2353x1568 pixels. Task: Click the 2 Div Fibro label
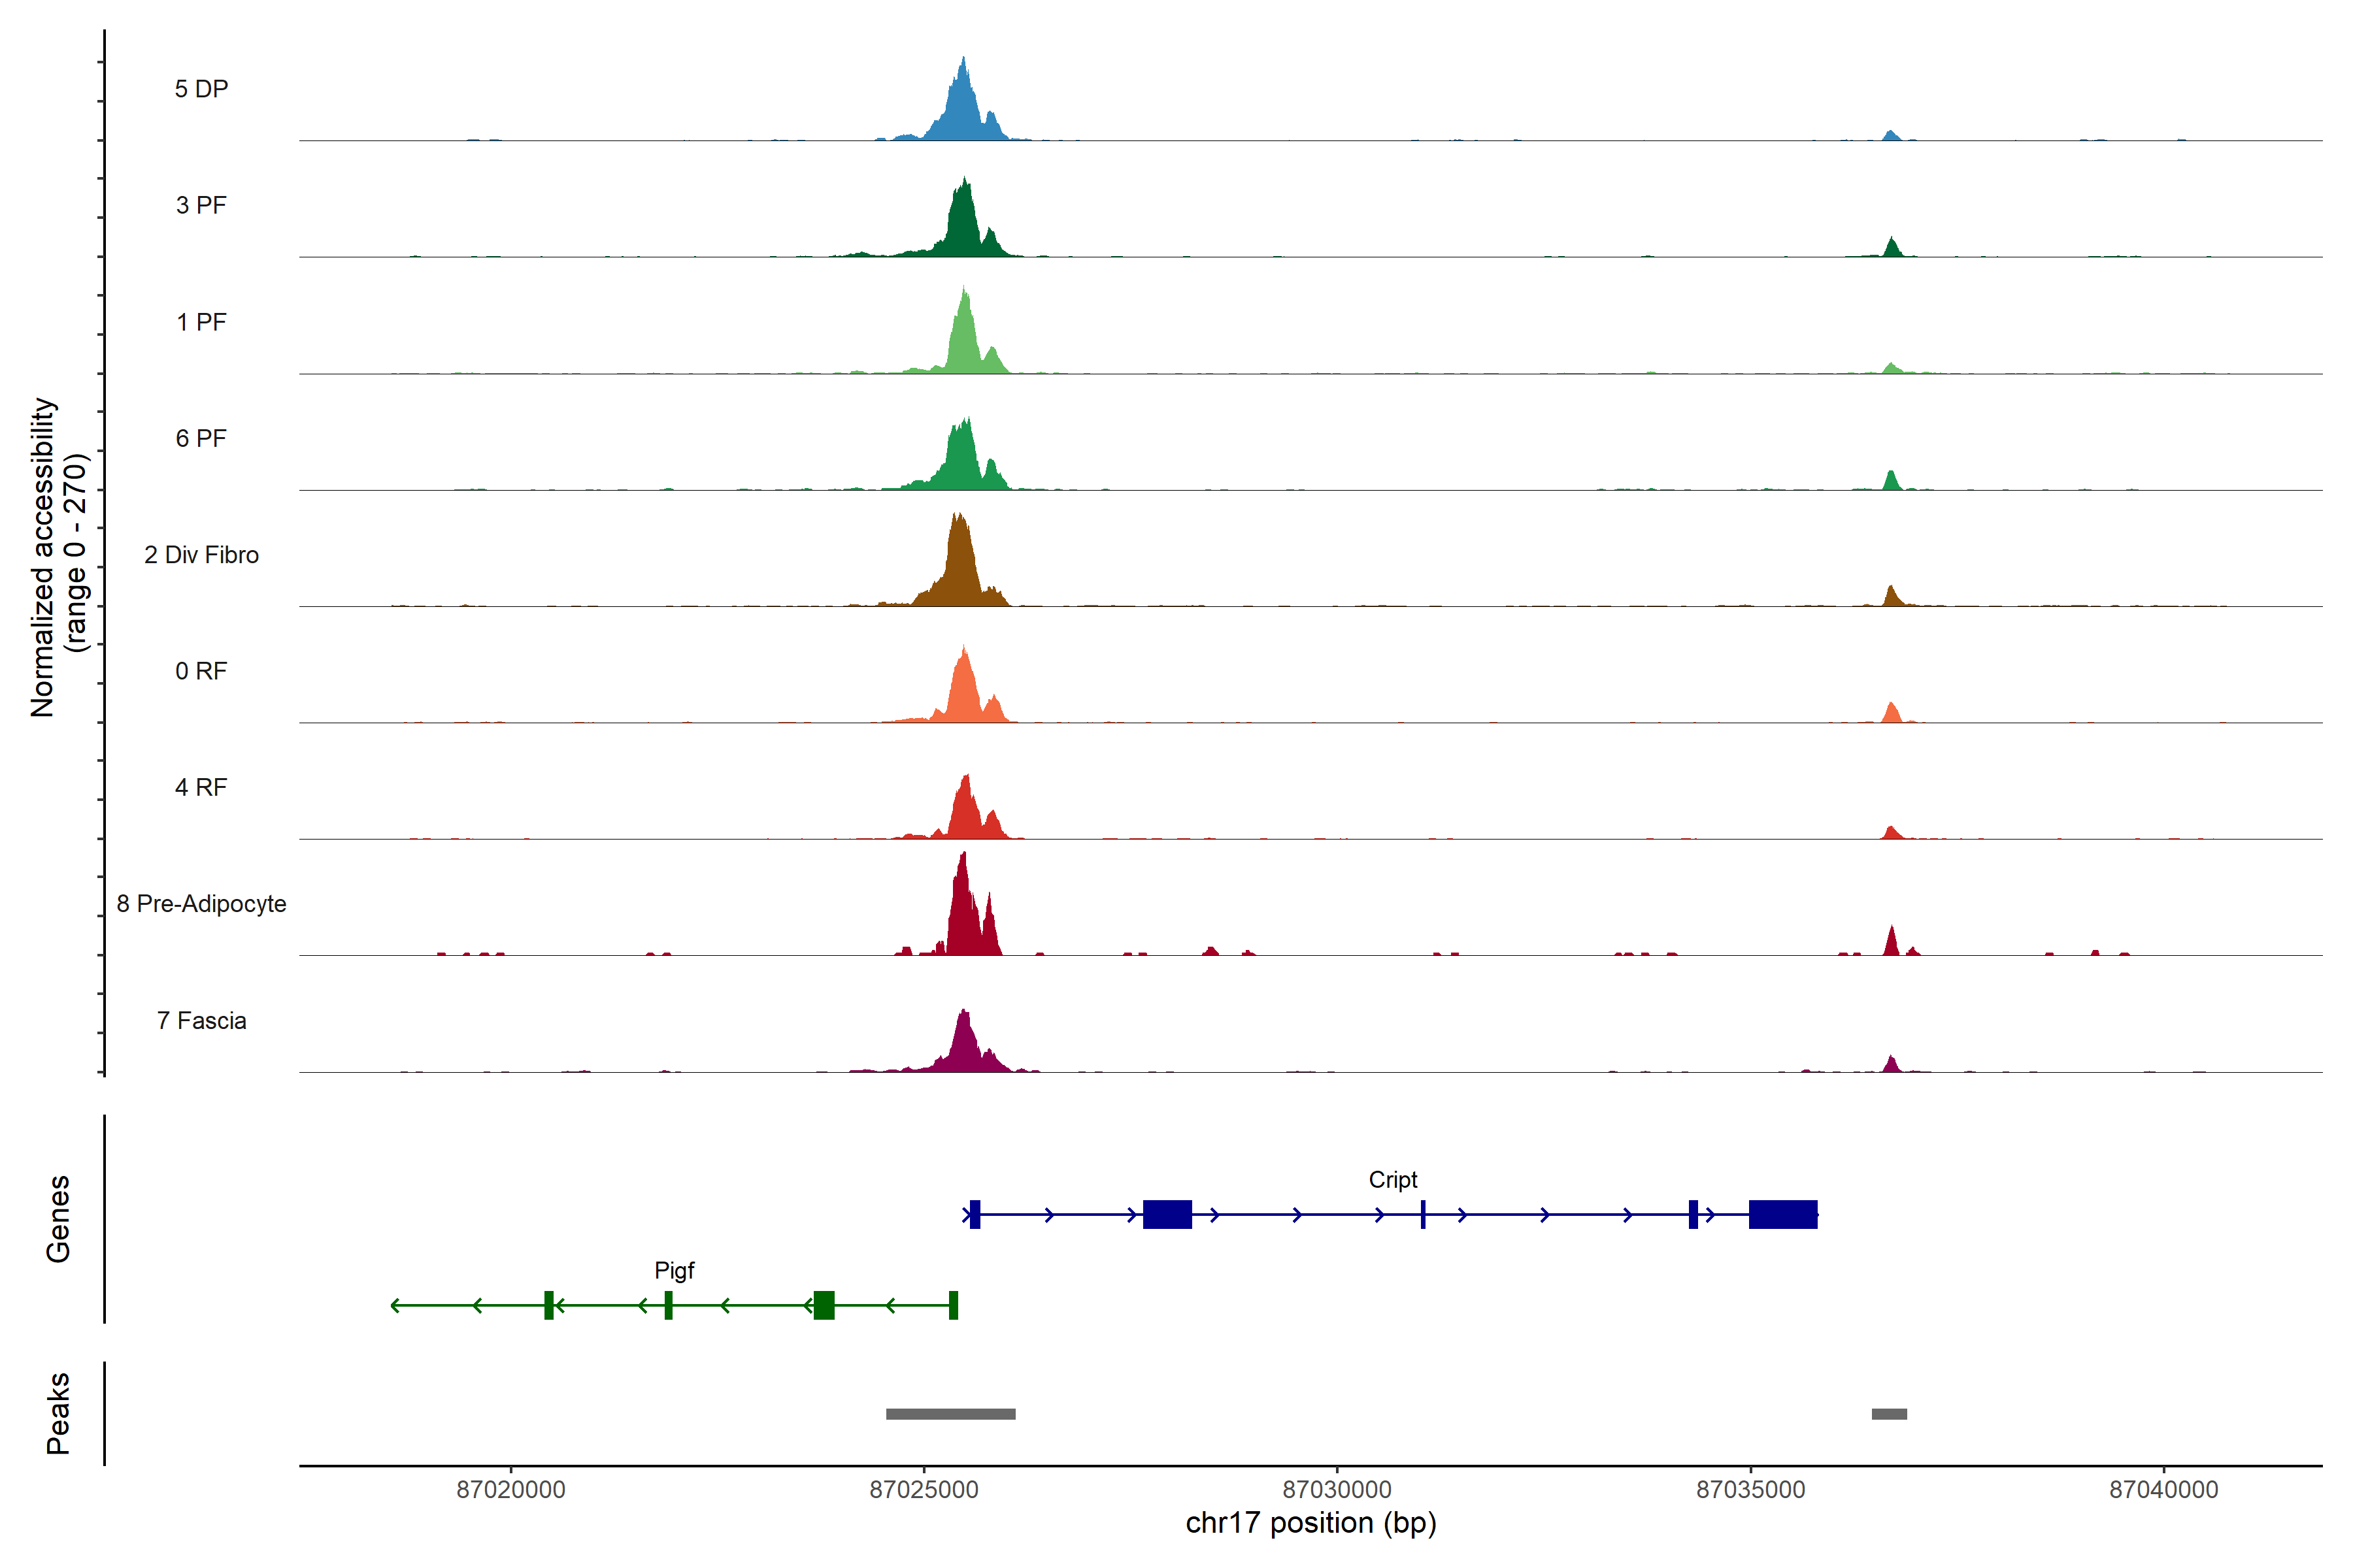(x=201, y=554)
